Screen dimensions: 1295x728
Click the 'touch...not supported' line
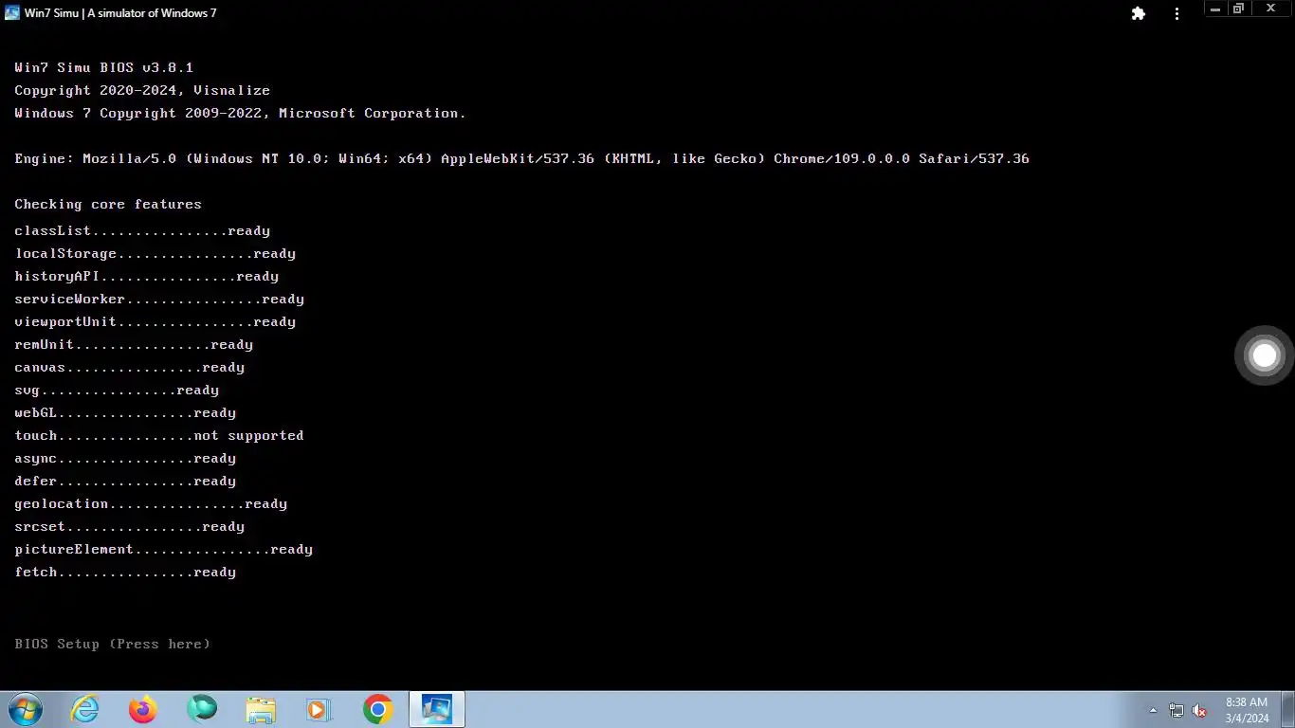159,435
